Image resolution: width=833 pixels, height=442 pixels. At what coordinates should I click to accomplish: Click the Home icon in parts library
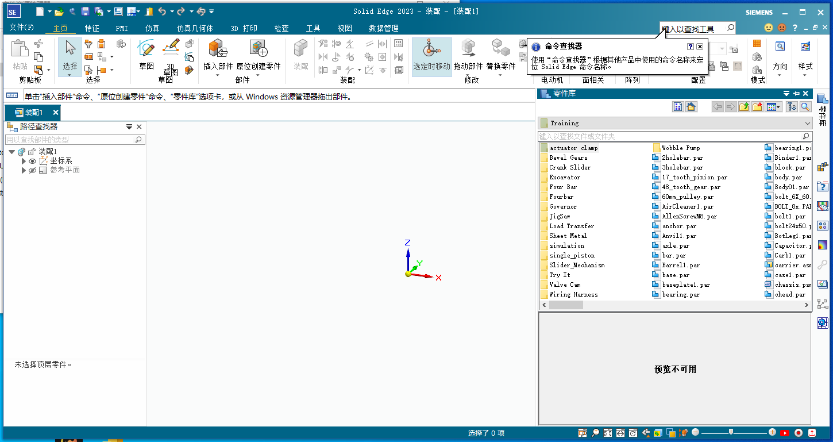[x=691, y=106]
